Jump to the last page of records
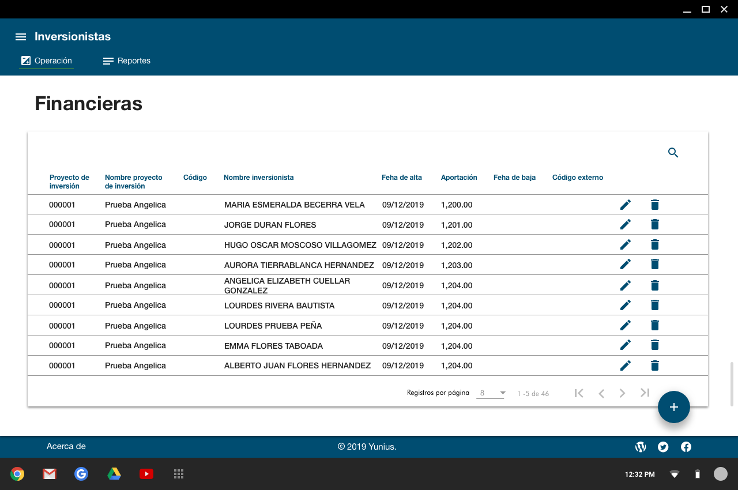This screenshot has height=490, width=738. [x=645, y=393]
